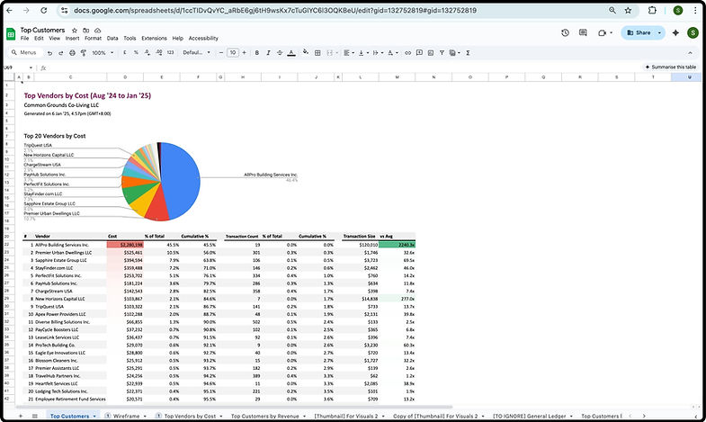The image size is (706, 422).
Task: Increase font size with plus button
Action: pos(244,53)
